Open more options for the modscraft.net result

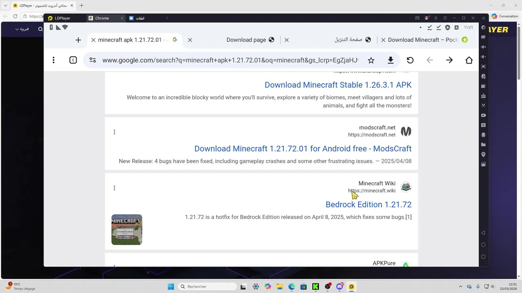click(x=114, y=132)
